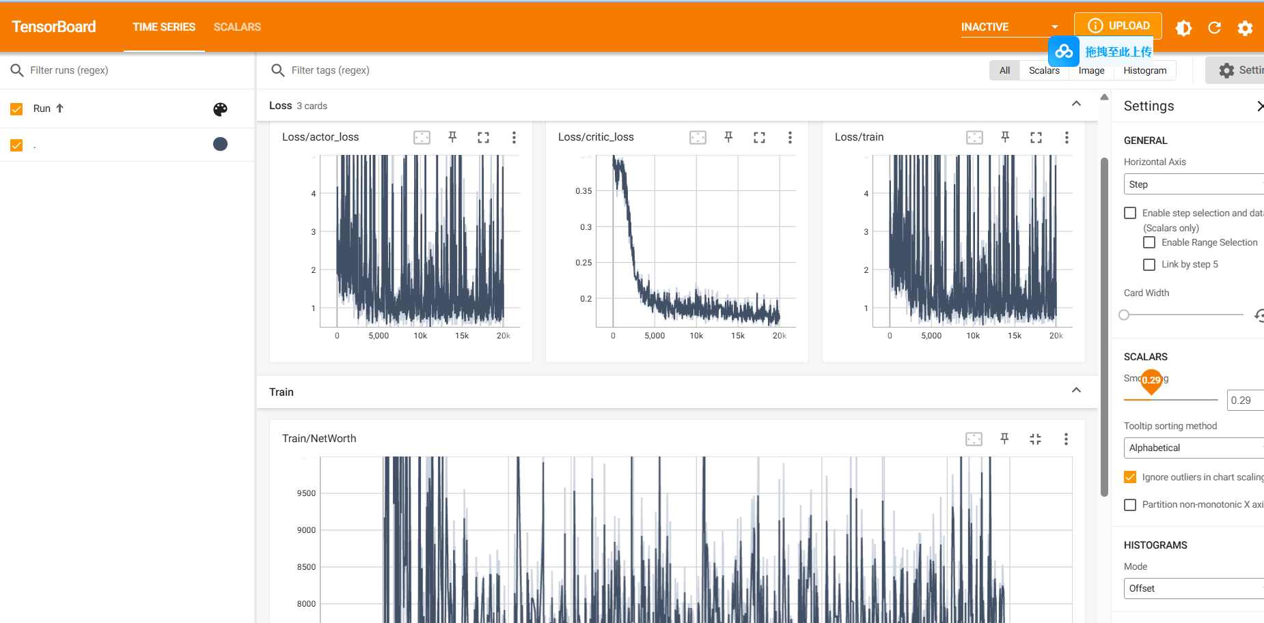This screenshot has height=623, width=1264.
Task: Check the Partition non-monotonic X axis checkbox
Action: 1130,504
